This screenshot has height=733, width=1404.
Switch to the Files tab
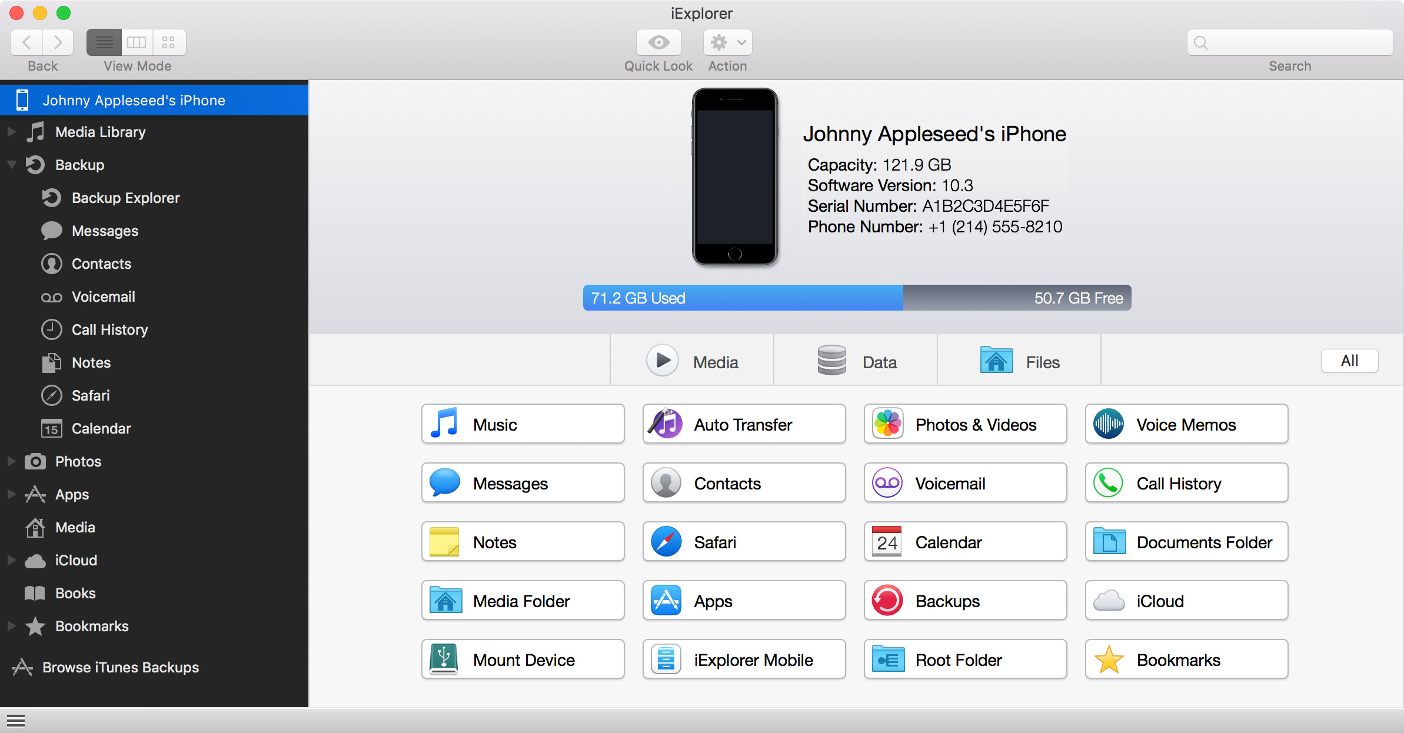pyautogui.click(x=1022, y=362)
